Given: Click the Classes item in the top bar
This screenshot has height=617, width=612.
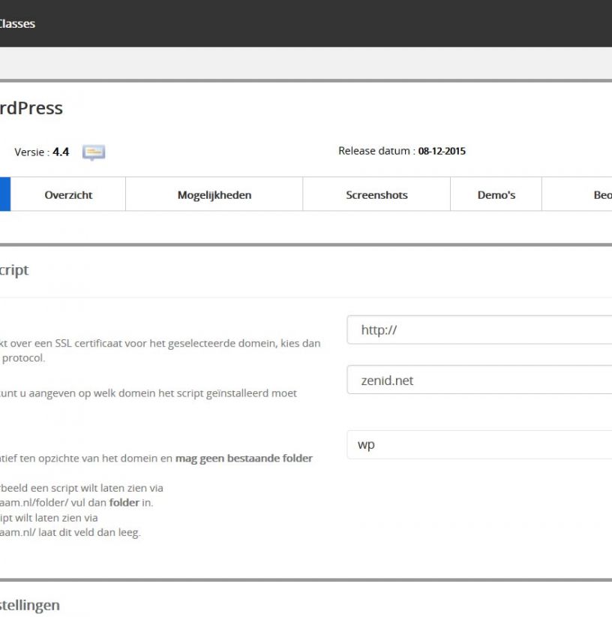Looking at the screenshot, I should point(17,23).
